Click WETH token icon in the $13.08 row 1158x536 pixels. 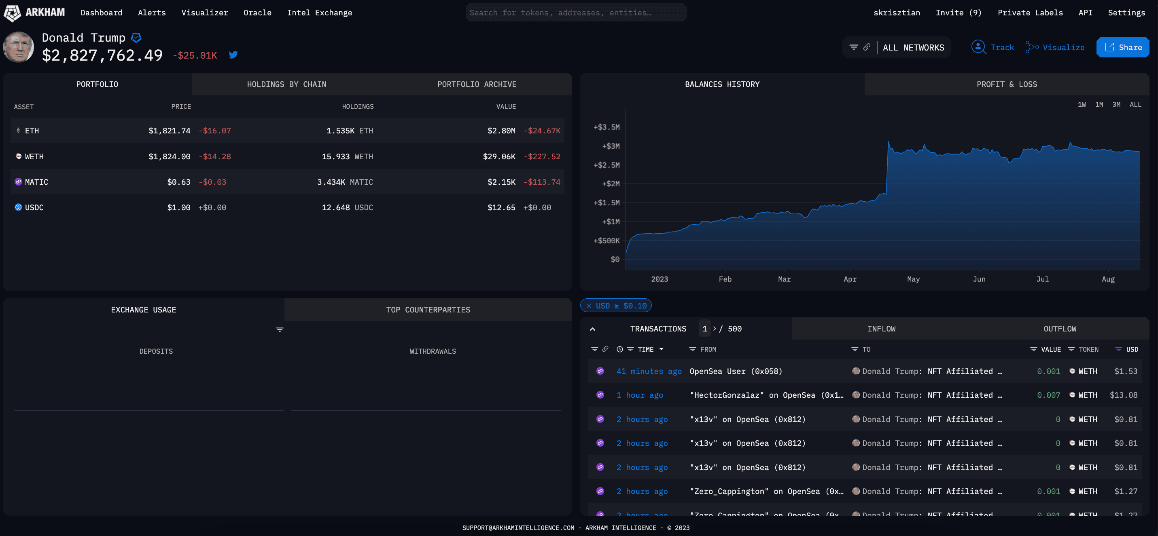[1072, 395]
